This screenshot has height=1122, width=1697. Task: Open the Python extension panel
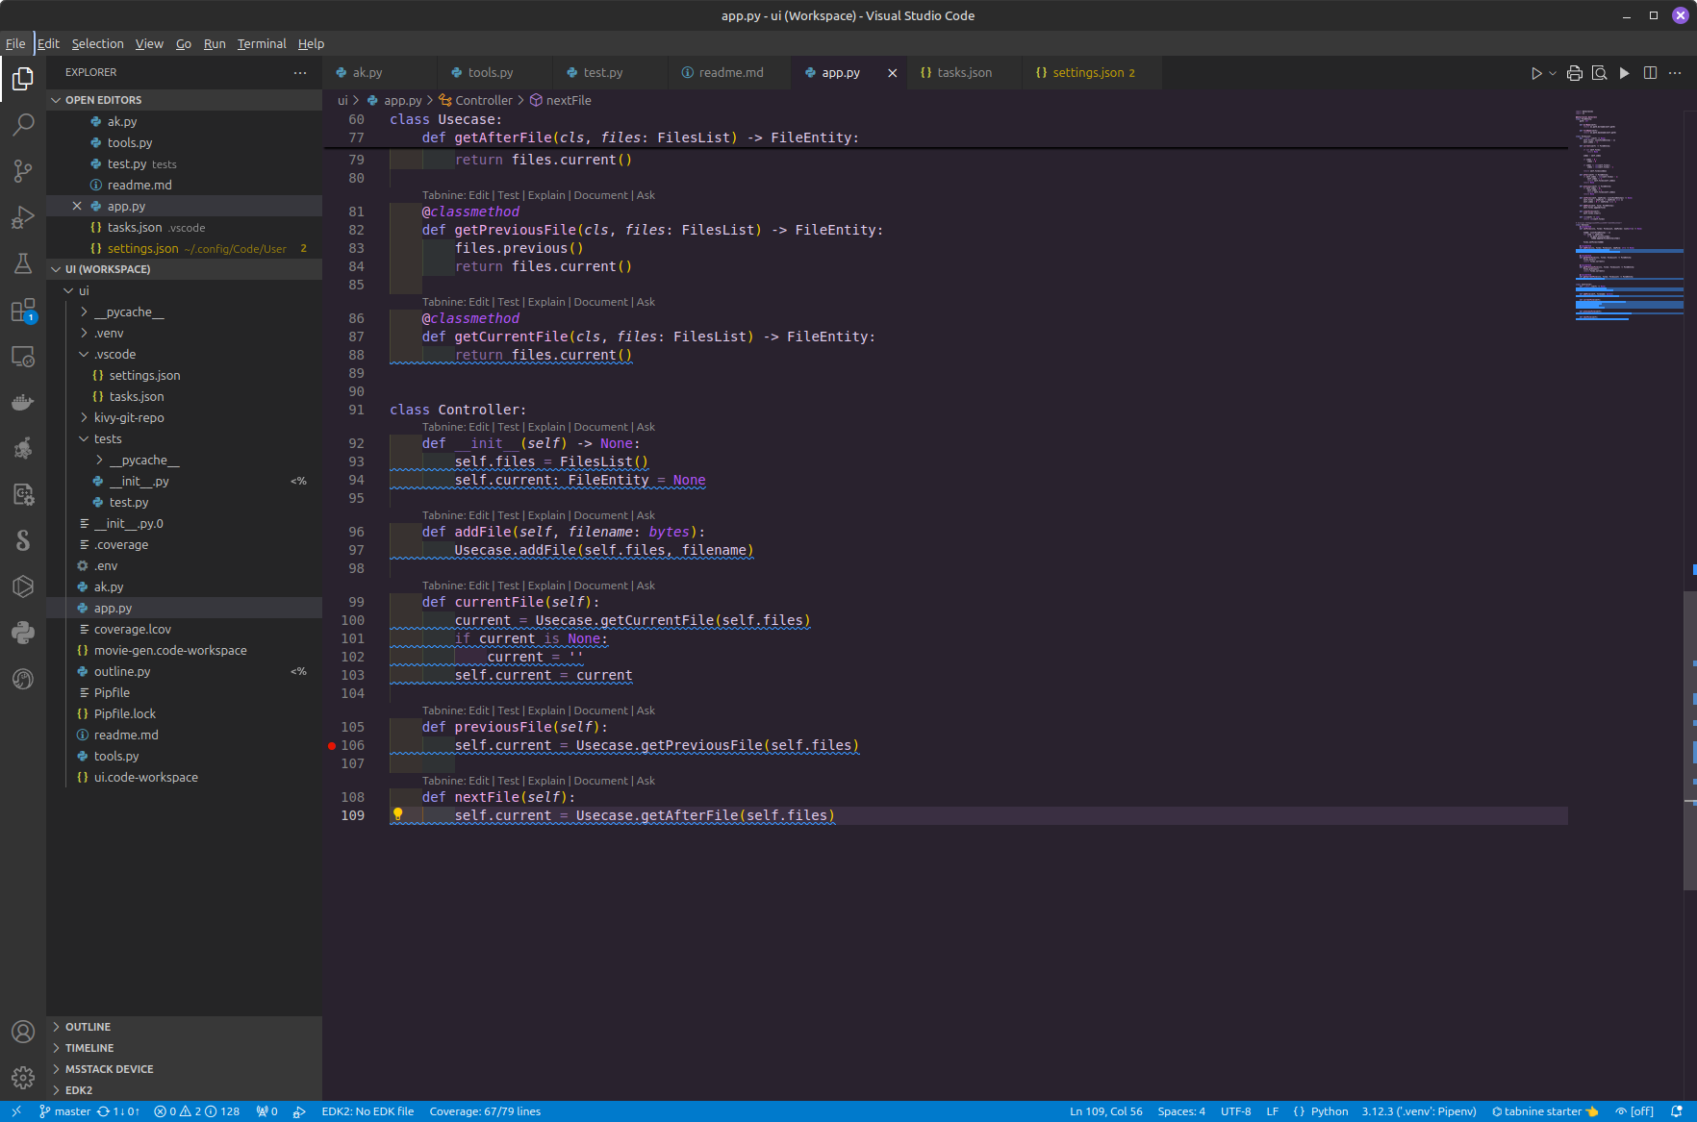coord(23,633)
